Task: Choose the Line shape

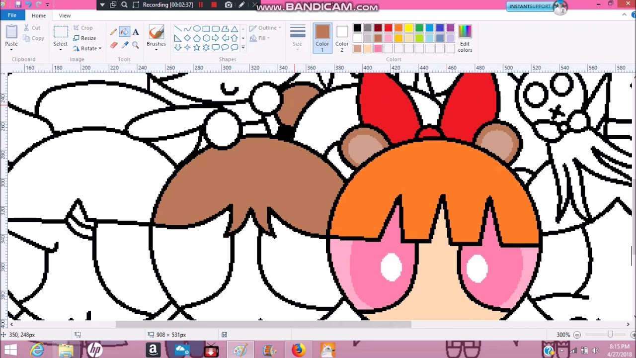Action: (x=177, y=29)
